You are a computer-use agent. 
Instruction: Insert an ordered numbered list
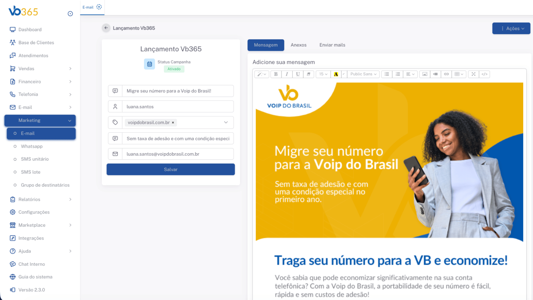click(398, 74)
